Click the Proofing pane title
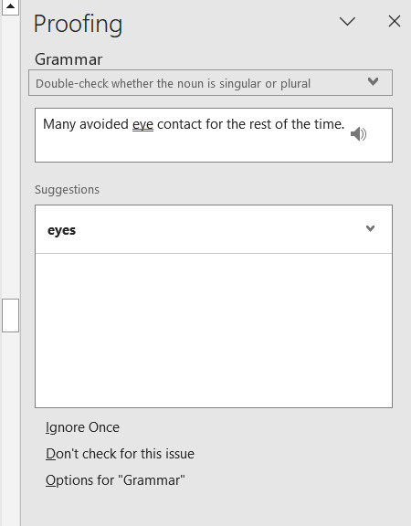Viewport: 411px width, 526px height. pos(78,24)
